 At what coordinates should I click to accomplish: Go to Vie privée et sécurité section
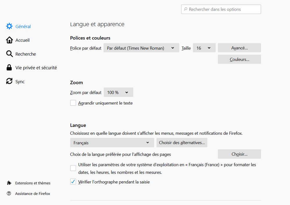(x=36, y=68)
